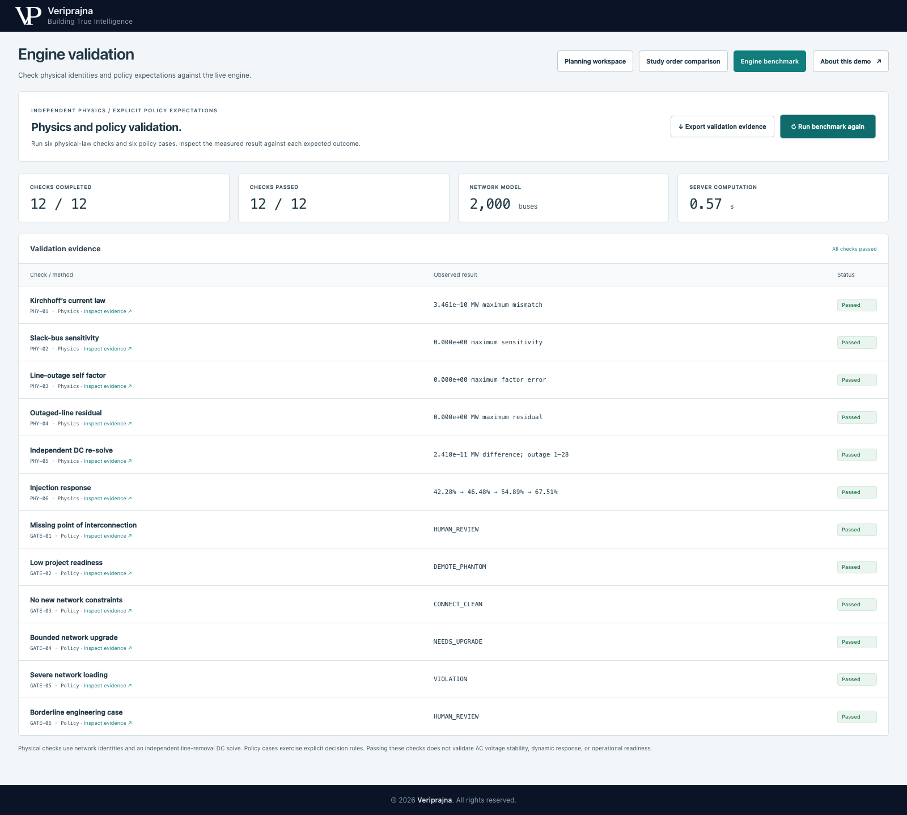Image resolution: width=907 pixels, height=815 pixels.
Task: Inspect evidence for Line-outage self factor
Action: coord(108,386)
